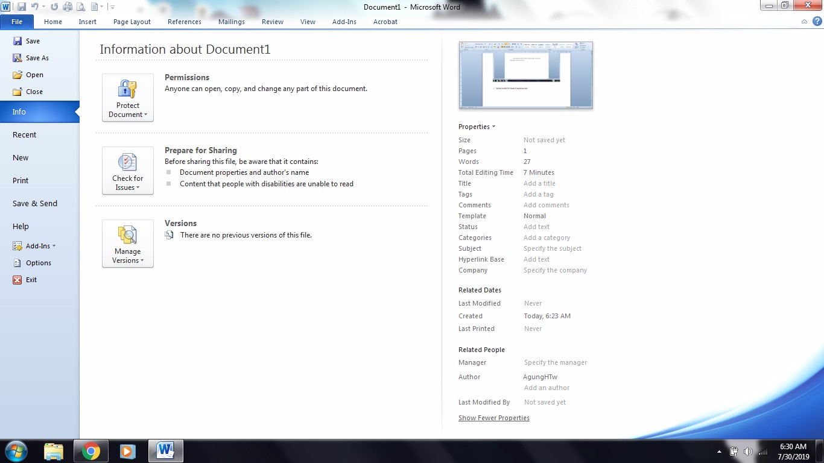This screenshot has width=824, height=463.
Task: Click the 'Specify the manager' field
Action: (x=556, y=362)
